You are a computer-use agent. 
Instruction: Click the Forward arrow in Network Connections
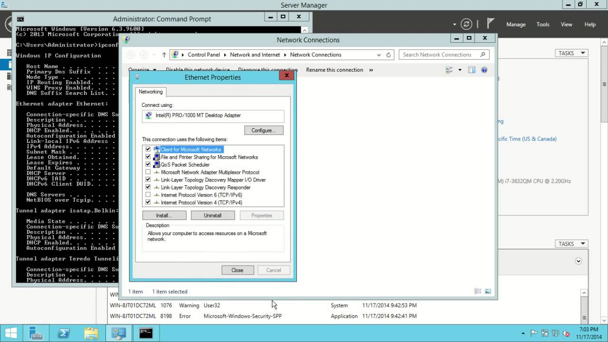pos(144,55)
